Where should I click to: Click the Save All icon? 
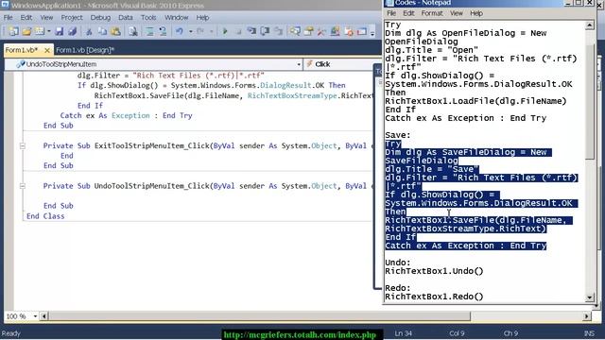[72, 31]
